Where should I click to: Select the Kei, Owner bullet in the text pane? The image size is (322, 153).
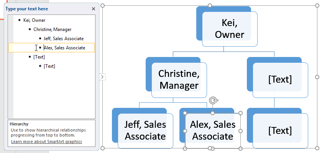click(x=34, y=20)
